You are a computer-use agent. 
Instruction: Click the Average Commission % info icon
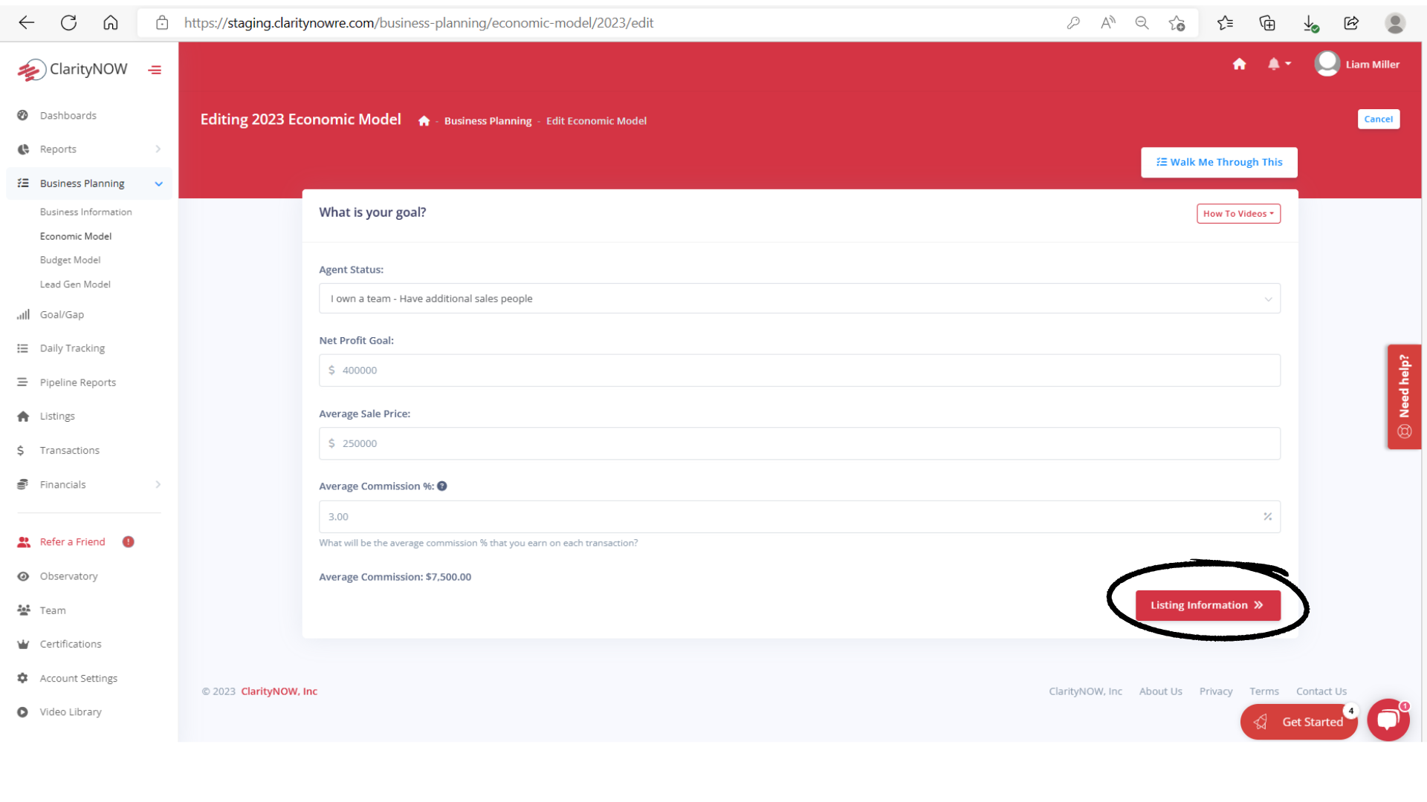(441, 486)
